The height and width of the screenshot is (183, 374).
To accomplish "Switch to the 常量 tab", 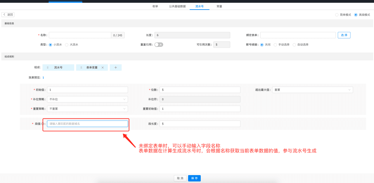I will tap(219, 6).
